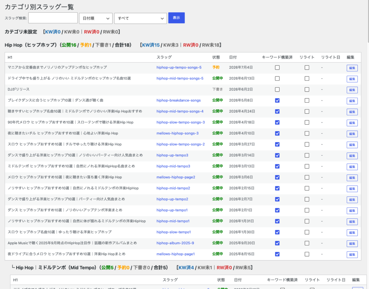The width and height of the screenshot is (369, 289).
Task: Open the 日付順 sort dropdown
Action: (96, 18)
